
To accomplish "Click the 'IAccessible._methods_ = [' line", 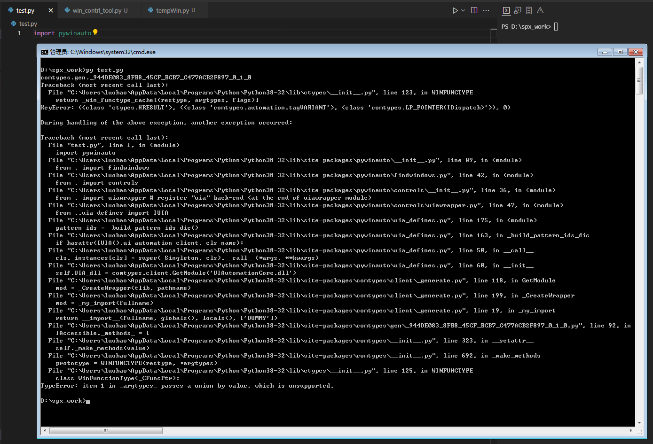I will [x=102, y=333].
